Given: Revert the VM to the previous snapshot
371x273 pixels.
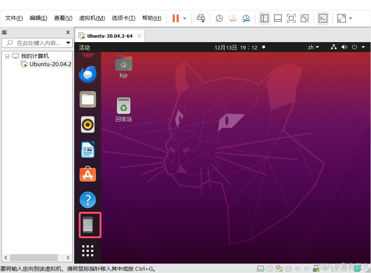Looking at the screenshot, I should pyautogui.click(x=233, y=18).
